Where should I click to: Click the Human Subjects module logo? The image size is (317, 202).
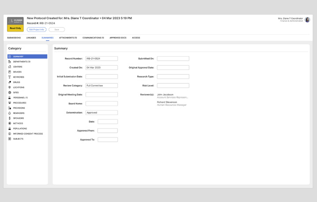coord(15,21)
